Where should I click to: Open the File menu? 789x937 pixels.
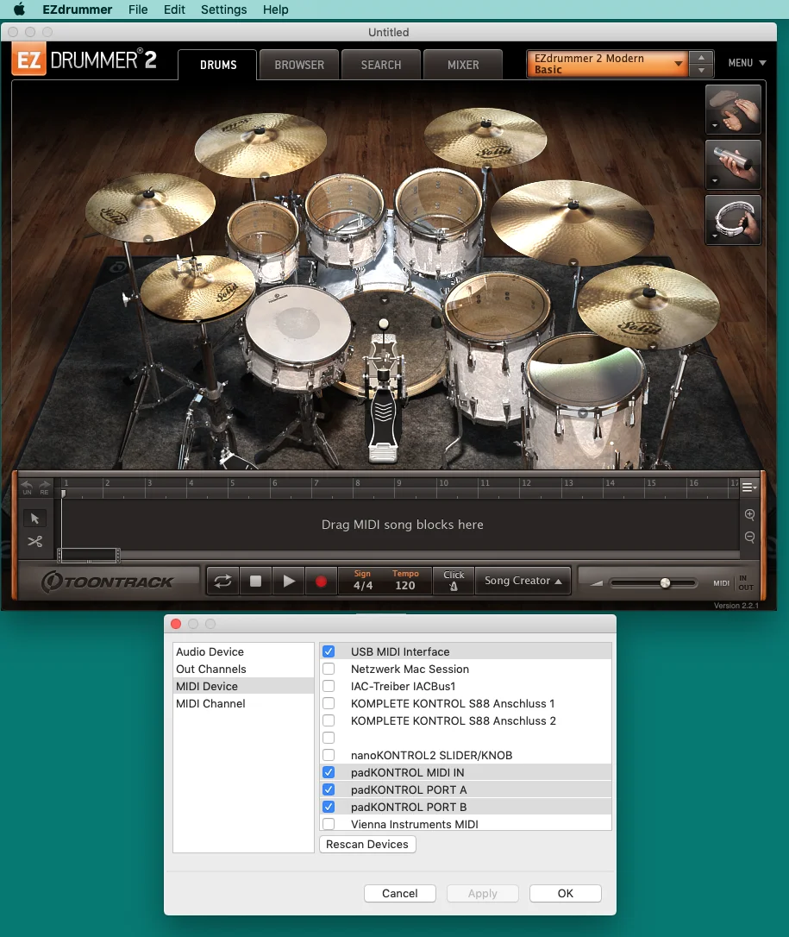(x=138, y=9)
